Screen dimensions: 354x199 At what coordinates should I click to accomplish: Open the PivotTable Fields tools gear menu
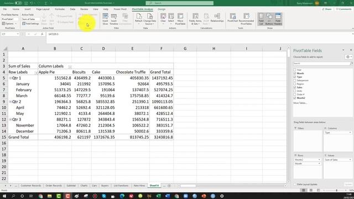[x=348, y=57]
